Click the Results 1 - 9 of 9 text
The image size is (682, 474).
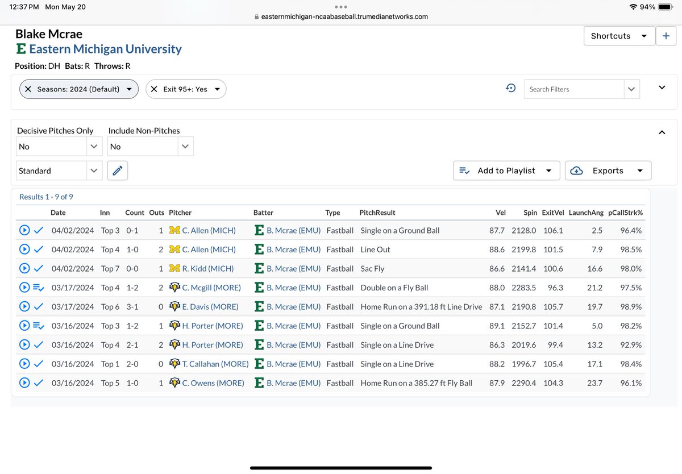46,197
